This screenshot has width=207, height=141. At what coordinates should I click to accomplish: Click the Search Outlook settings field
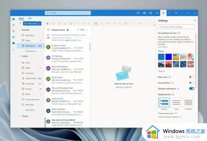click(176, 27)
